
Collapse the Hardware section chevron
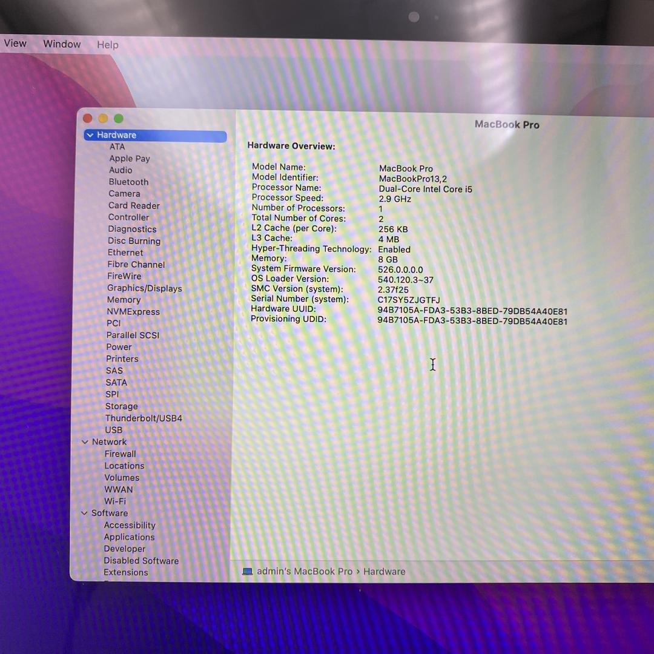click(90, 135)
